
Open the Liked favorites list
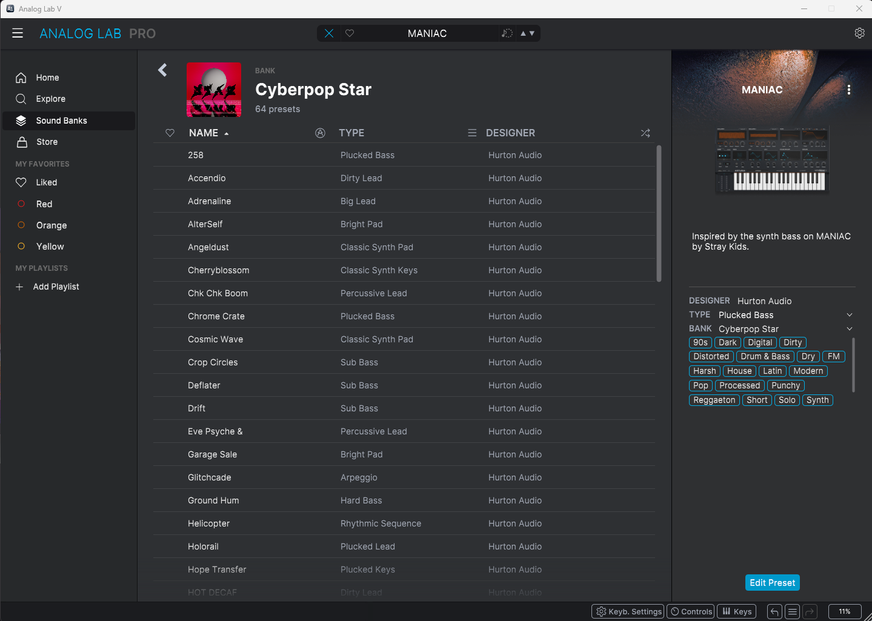69,182
